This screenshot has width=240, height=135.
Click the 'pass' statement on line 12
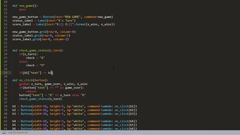click(x=22, y=9)
